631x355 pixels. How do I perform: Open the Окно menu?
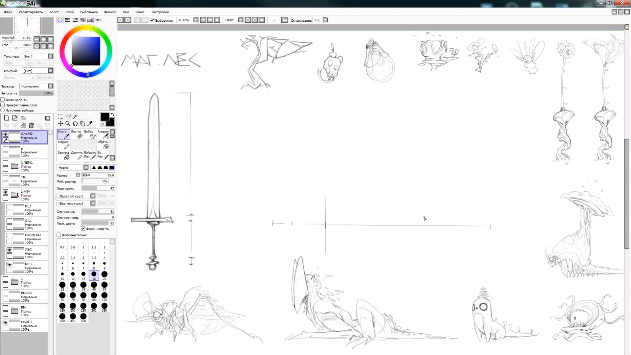[x=140, y=12]
